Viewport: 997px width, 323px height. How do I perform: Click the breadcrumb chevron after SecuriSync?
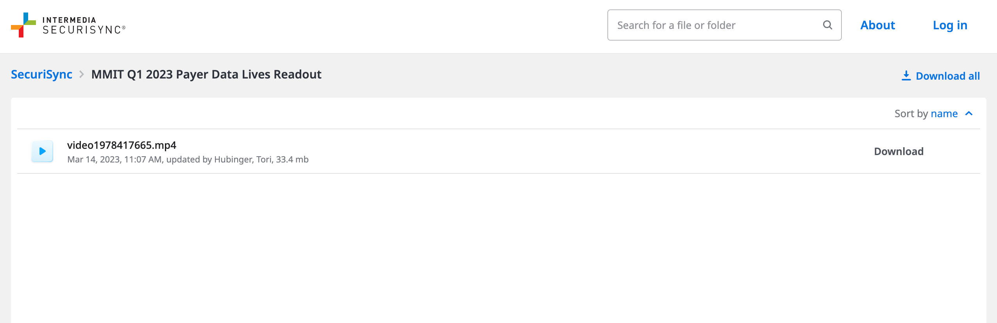(x=82, y=74)
